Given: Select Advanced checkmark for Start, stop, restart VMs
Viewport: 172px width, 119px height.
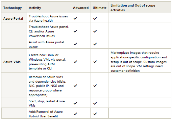Looking at the screenshot, I should click(x=75, y=103).
